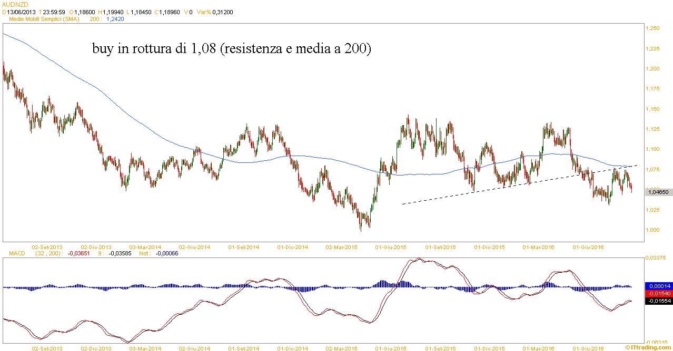Click the chart date 13/06/2013
Image resolution: width=673 pixels, height=351 pixels.
point(21,11)
